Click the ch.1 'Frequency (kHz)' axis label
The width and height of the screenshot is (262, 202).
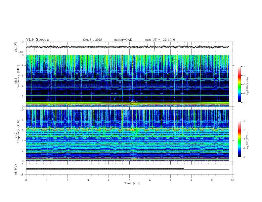pyautogui.click(x=18, y=77)
